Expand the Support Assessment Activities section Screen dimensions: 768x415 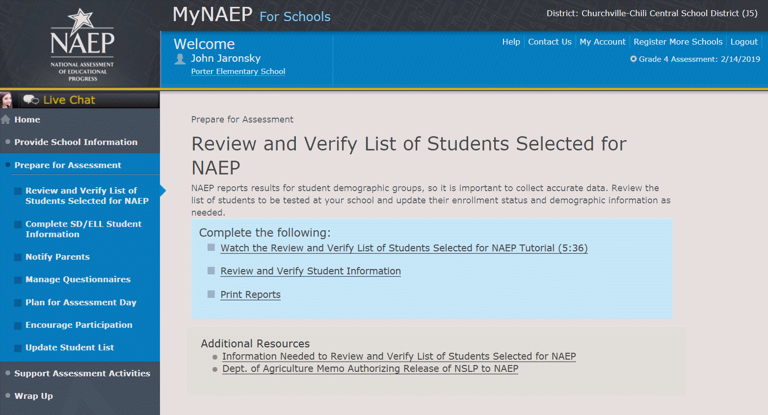point(82,373)
